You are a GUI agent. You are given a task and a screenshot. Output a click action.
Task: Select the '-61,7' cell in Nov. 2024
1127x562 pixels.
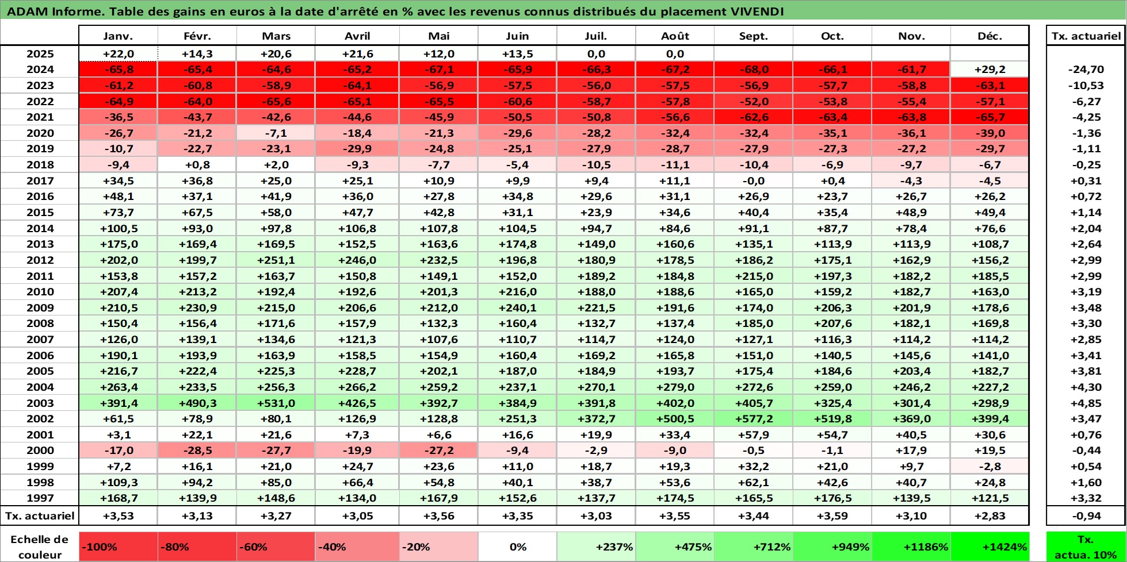click(911, 70)
